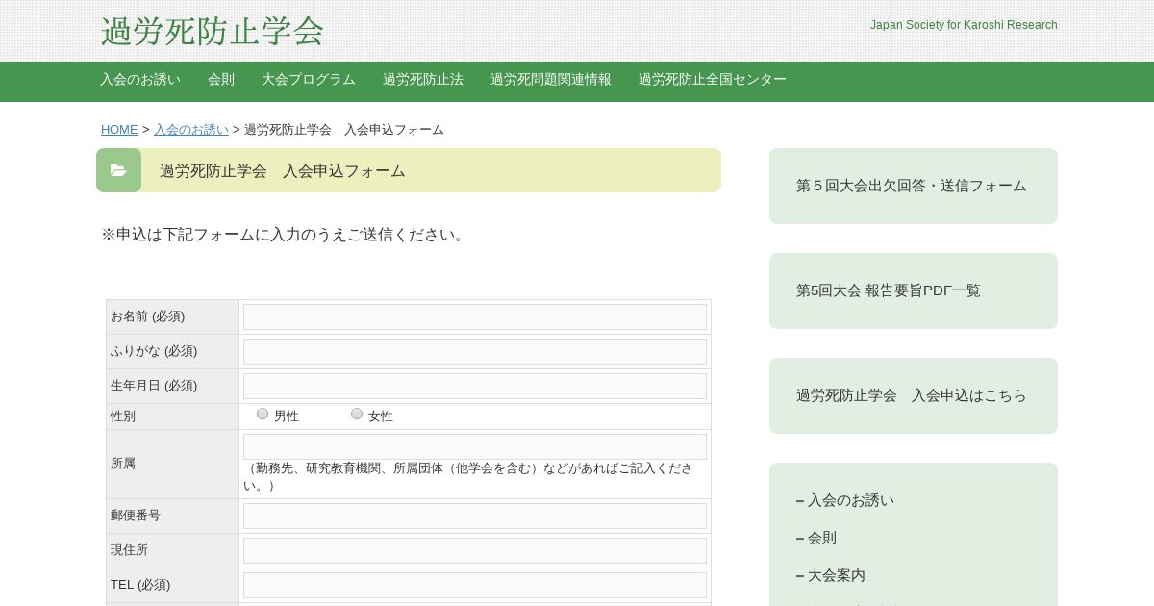The image size is (1154, 606).
Task: Click the 性別 row label
Action: coord(123,417)
